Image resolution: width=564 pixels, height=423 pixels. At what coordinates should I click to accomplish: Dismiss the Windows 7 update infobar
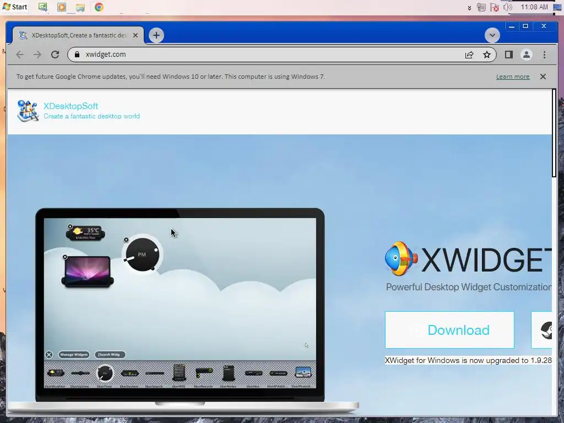543,77
